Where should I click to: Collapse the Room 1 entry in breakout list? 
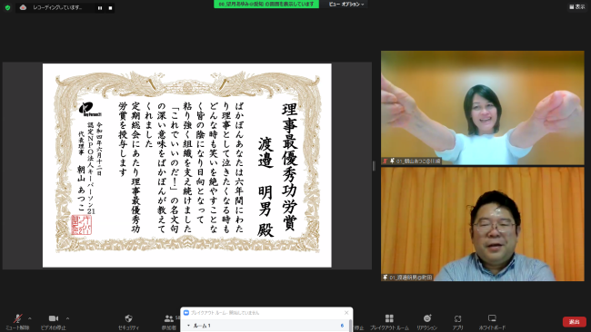(x=188, y=326)
